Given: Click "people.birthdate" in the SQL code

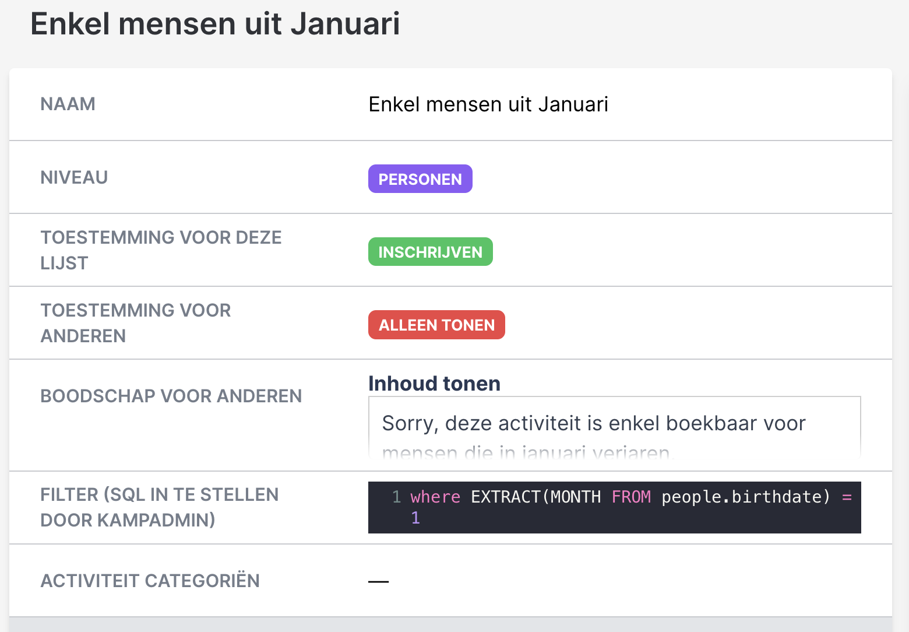Looking at the screenshot, I should (745, 497).
